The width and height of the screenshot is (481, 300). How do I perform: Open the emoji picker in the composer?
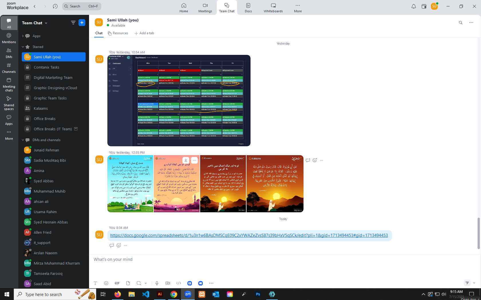(x=106, y=283)
